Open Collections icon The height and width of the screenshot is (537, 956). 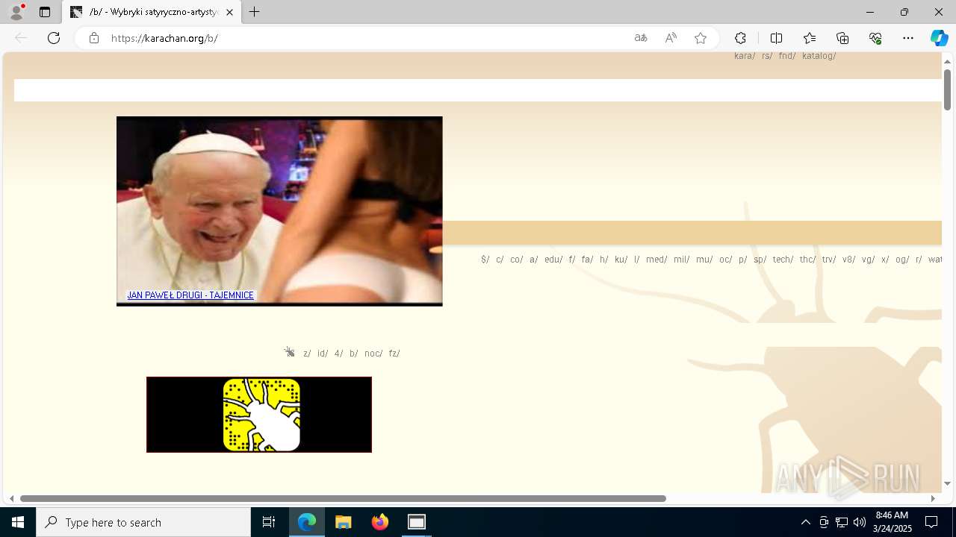click(842, 38)
